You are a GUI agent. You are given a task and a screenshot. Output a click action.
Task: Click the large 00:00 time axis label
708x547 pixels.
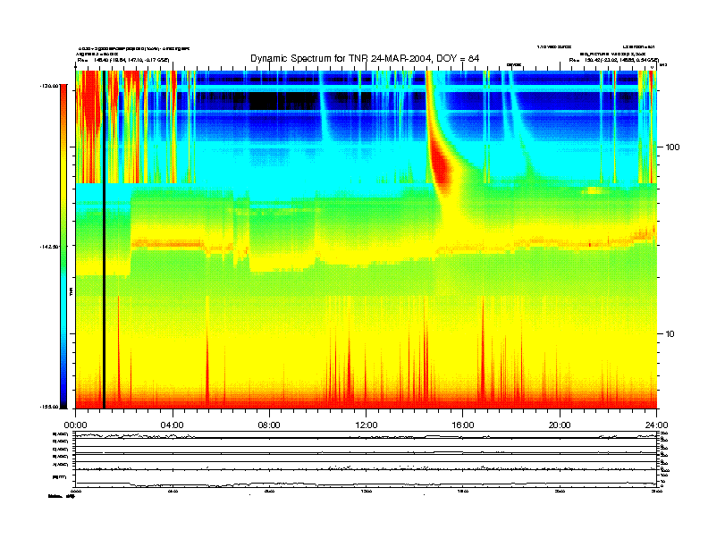[x=75, y=425]
